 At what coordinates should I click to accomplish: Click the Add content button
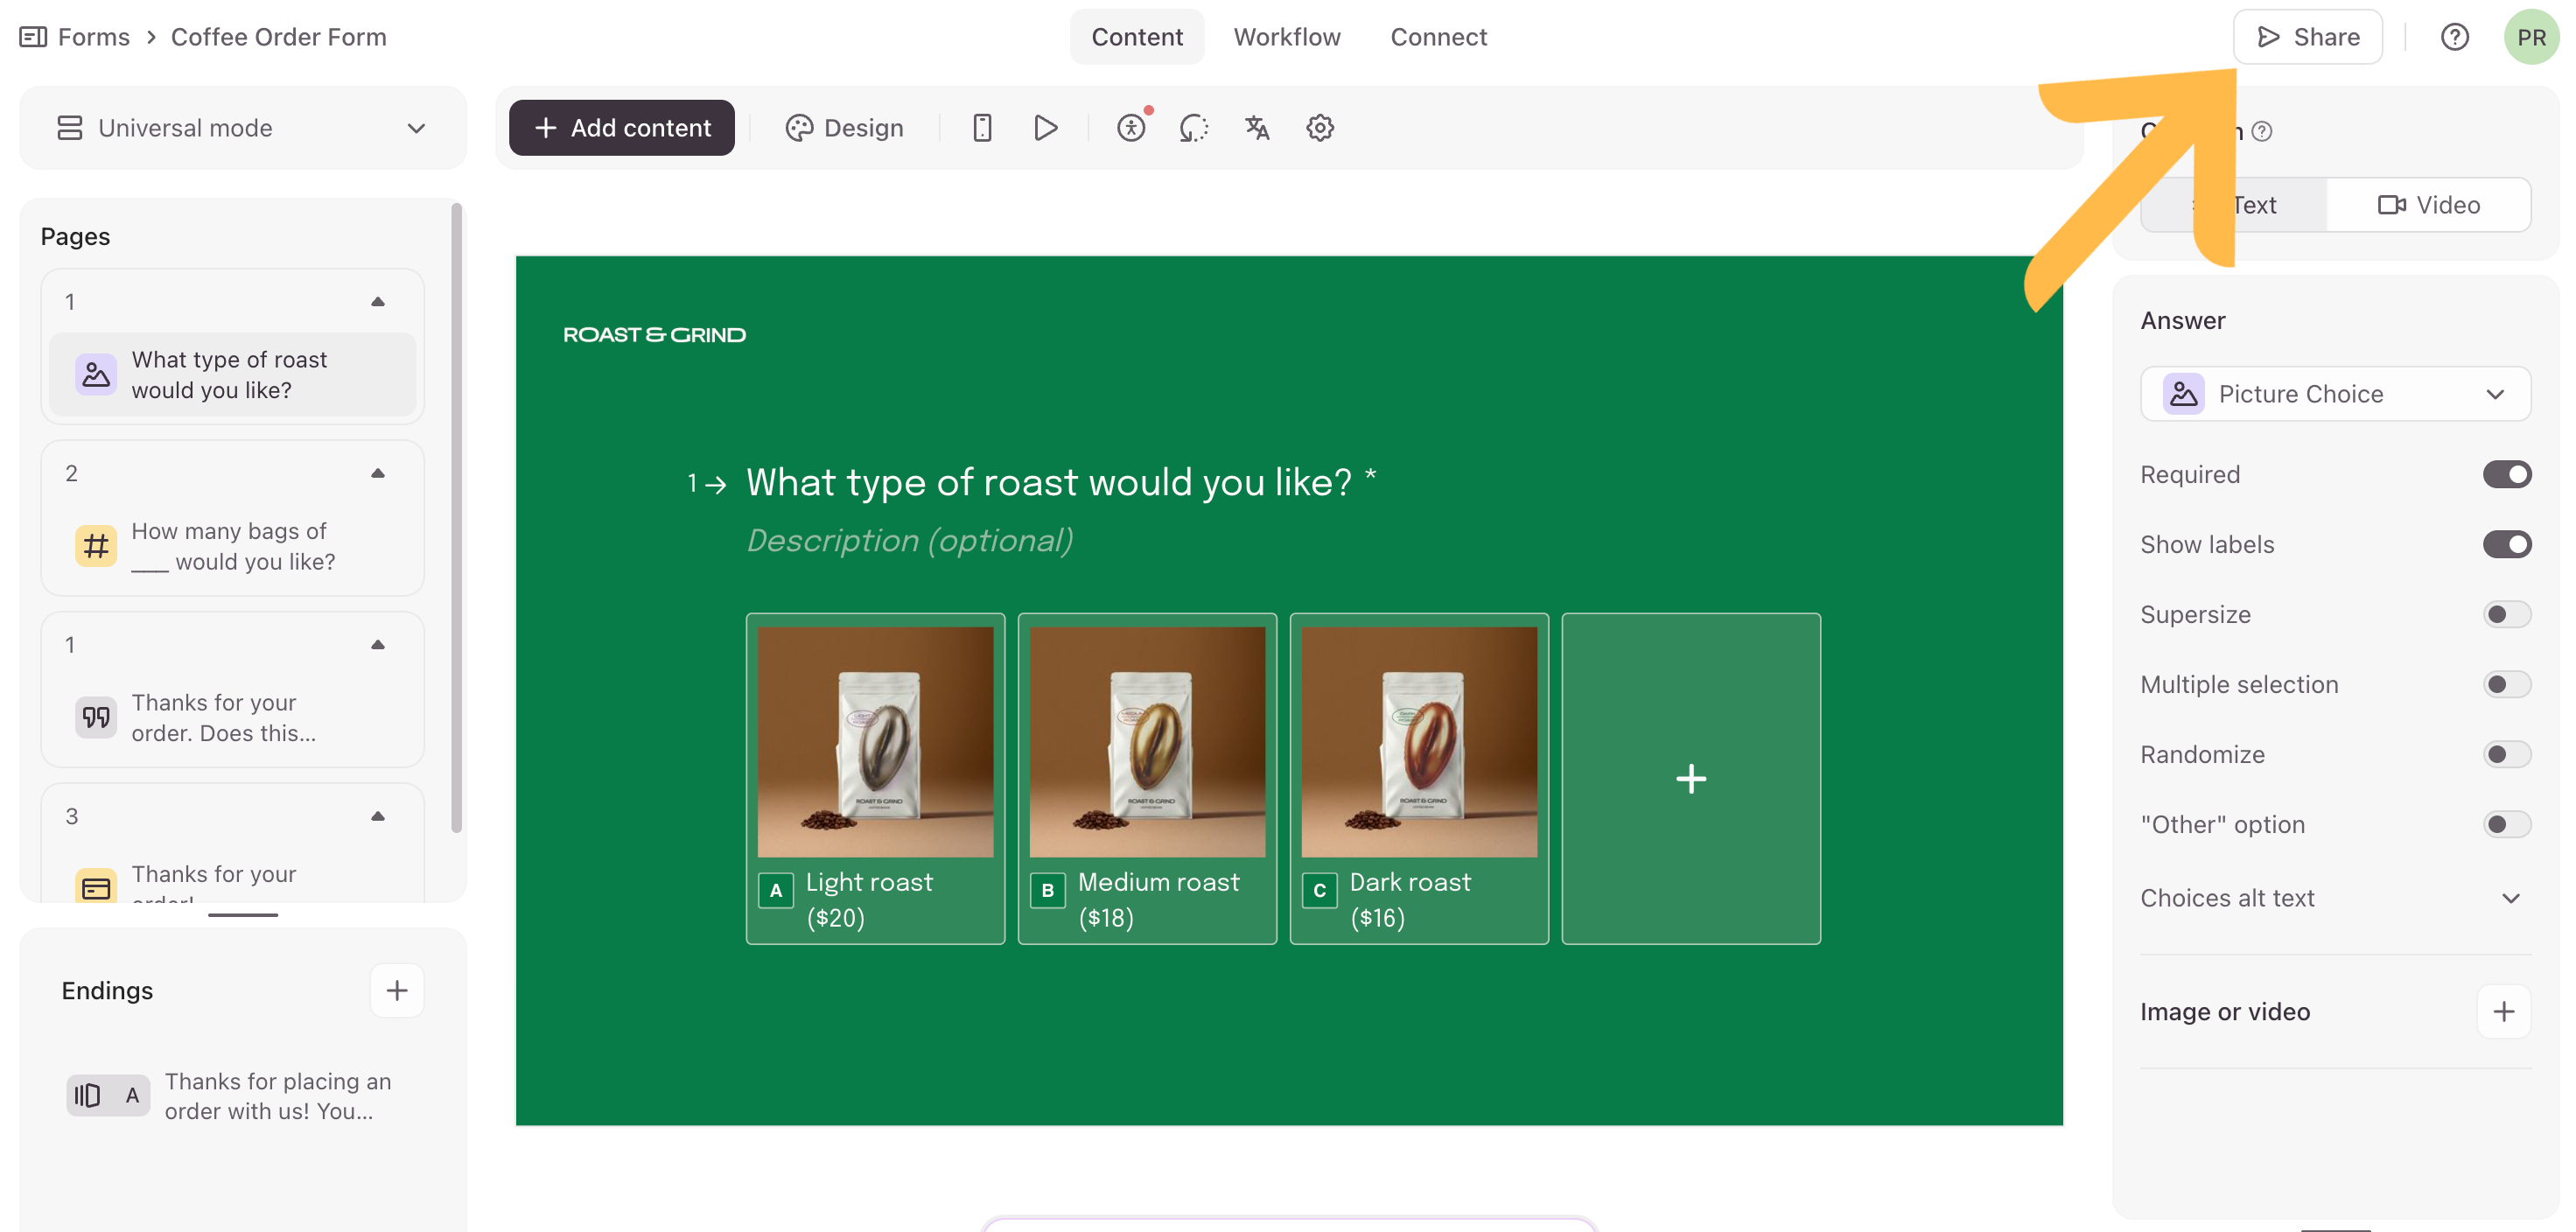[622, 128]
